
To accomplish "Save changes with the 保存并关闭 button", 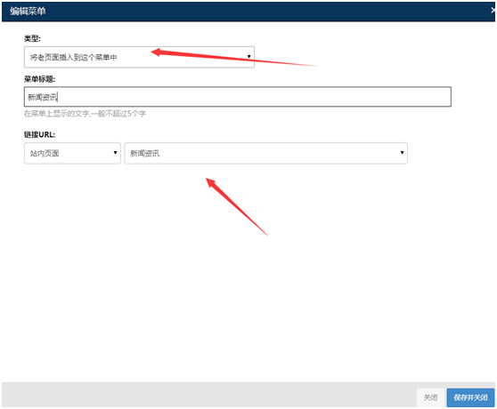I will click(x=470, y=397).
